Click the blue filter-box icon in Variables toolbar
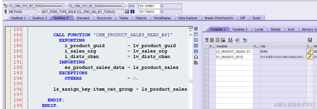 (x=245, y=40)
